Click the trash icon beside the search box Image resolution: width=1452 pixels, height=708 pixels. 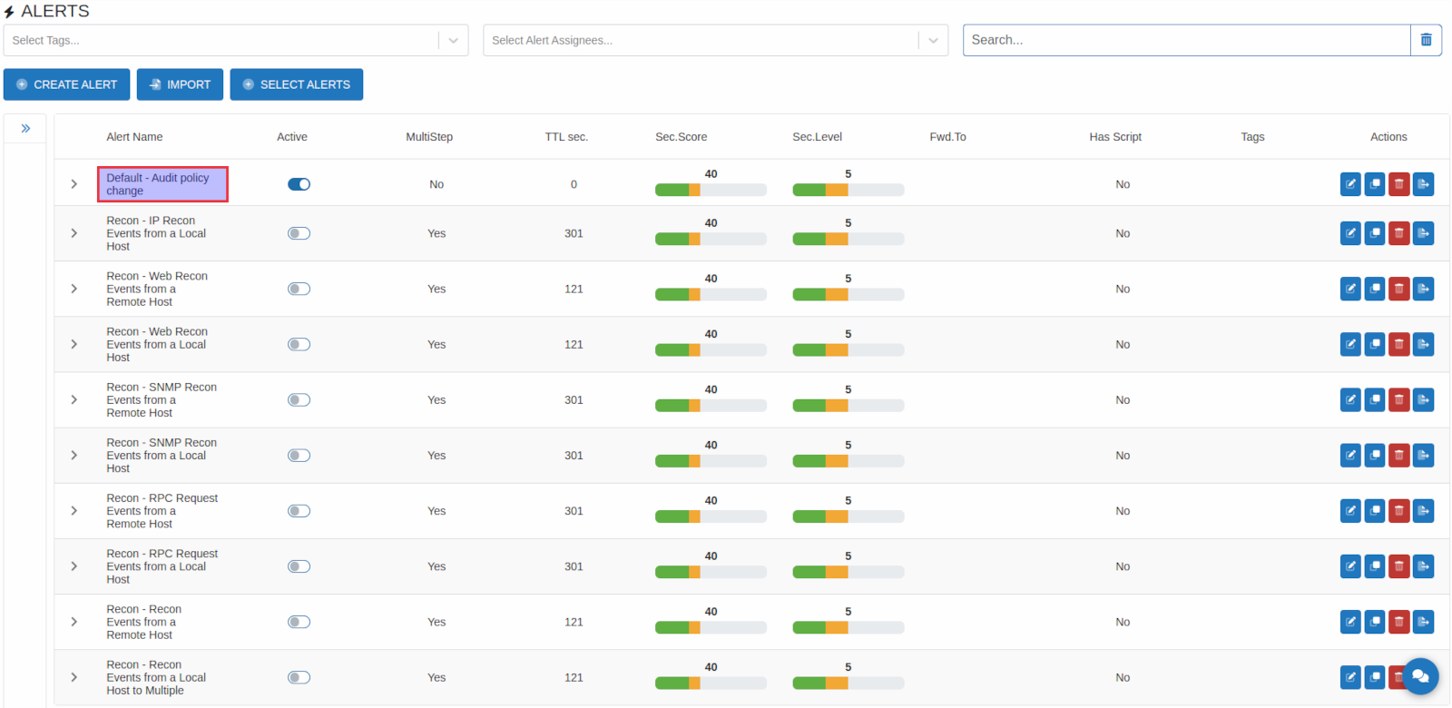point(1426,40)
